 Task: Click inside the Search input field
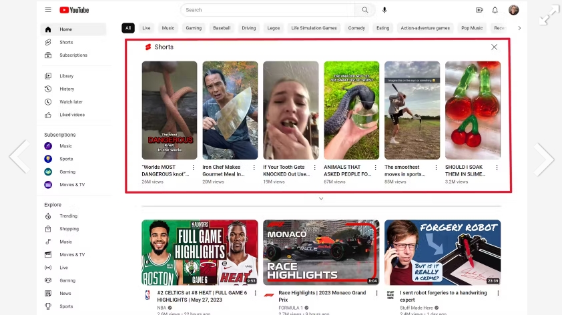coord(267,10)
